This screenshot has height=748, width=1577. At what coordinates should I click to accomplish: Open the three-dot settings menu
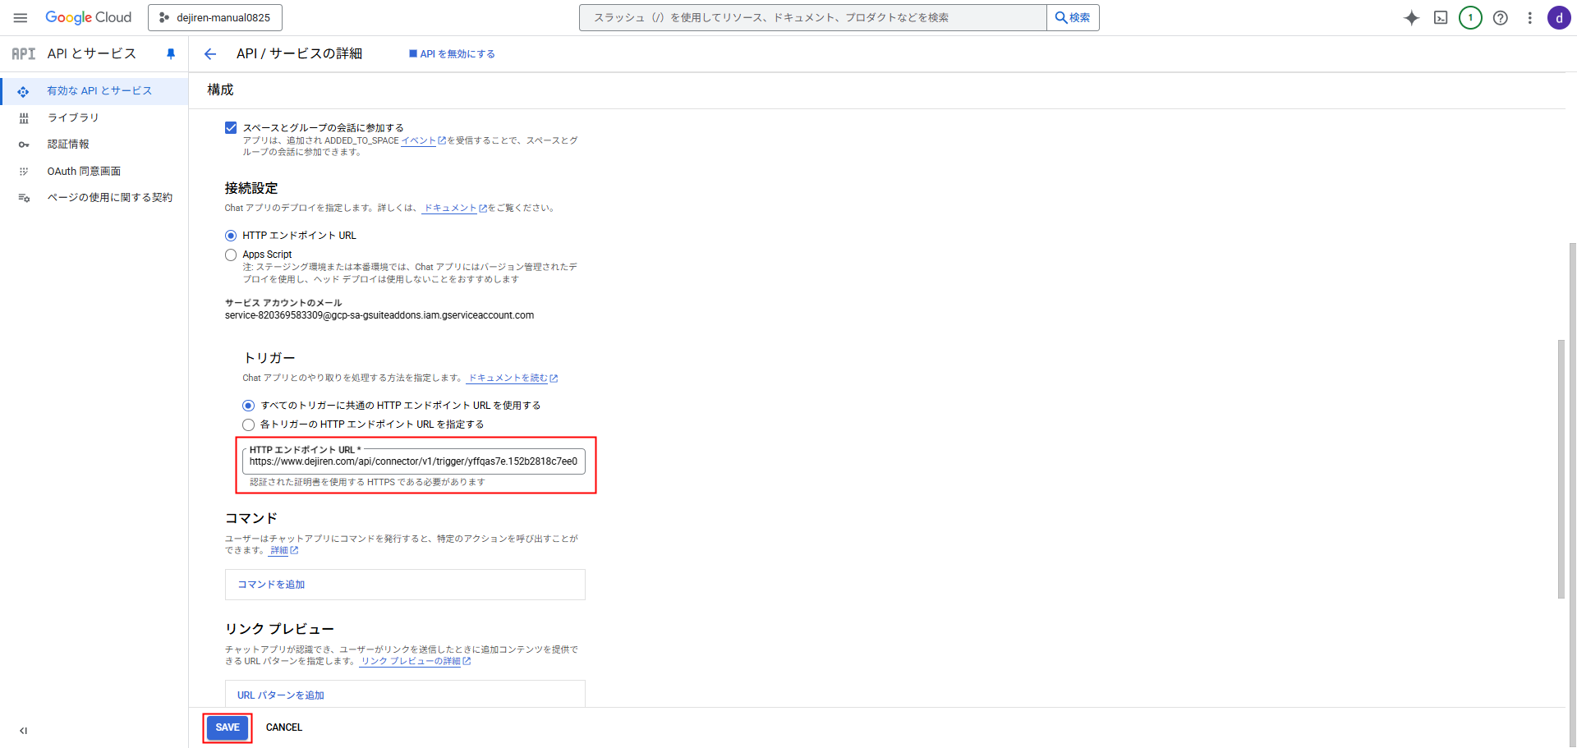coord(1529,18)
